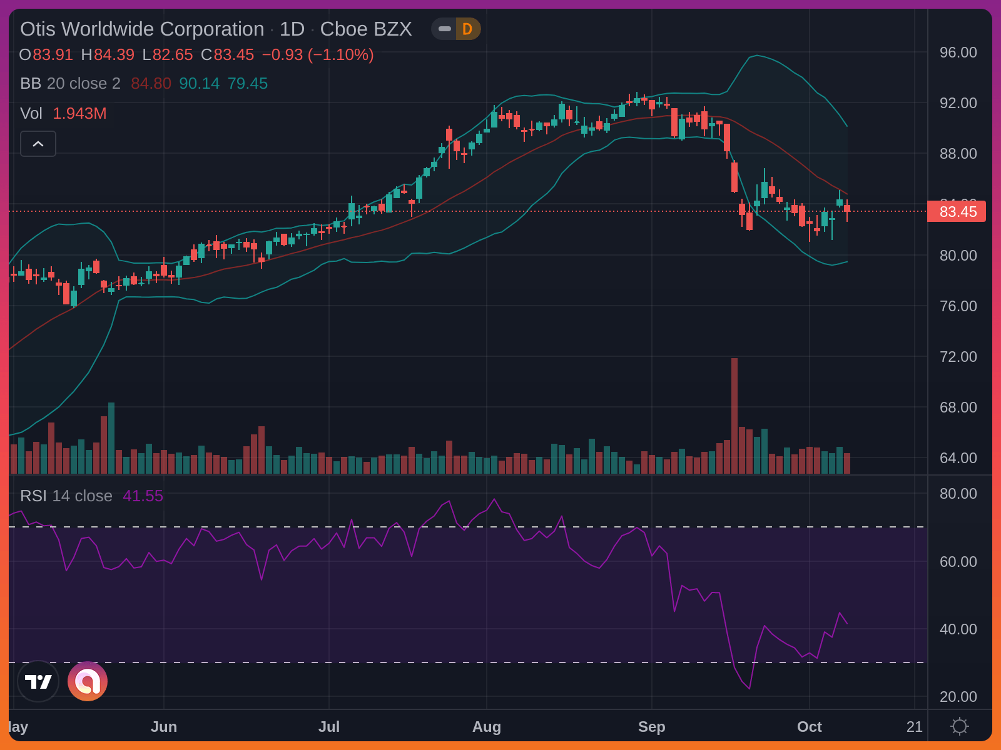Click the RSI scale 20.00 label
The width and height of the screenshot is (1001, 750).
pyautogui.click(x=958, y=696)
